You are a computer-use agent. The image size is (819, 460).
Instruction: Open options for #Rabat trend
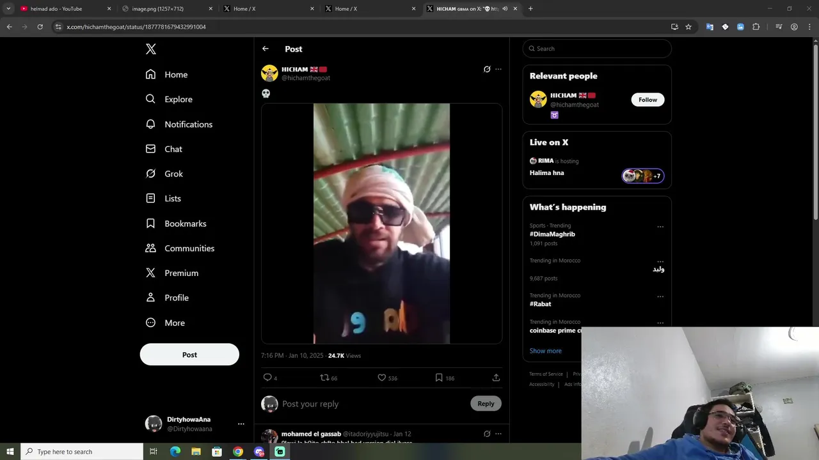(x=660, y=296)
